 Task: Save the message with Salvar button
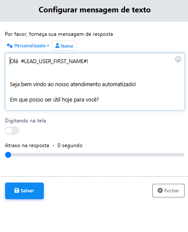tap(24, 191)
